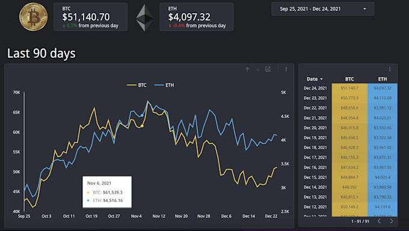The width and height of the screenshot is (409, 231).
Task: Select the Dec 16, 2021 date cell
Action: click(315, 167)
